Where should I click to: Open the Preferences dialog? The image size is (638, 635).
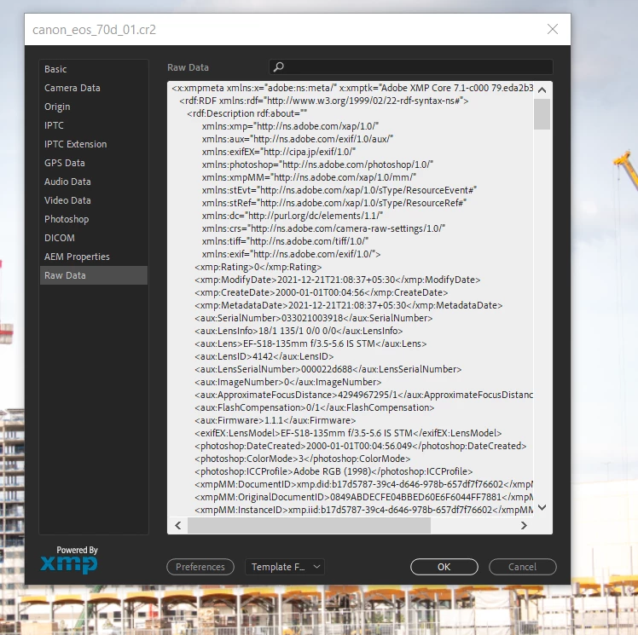pos(200,567)
